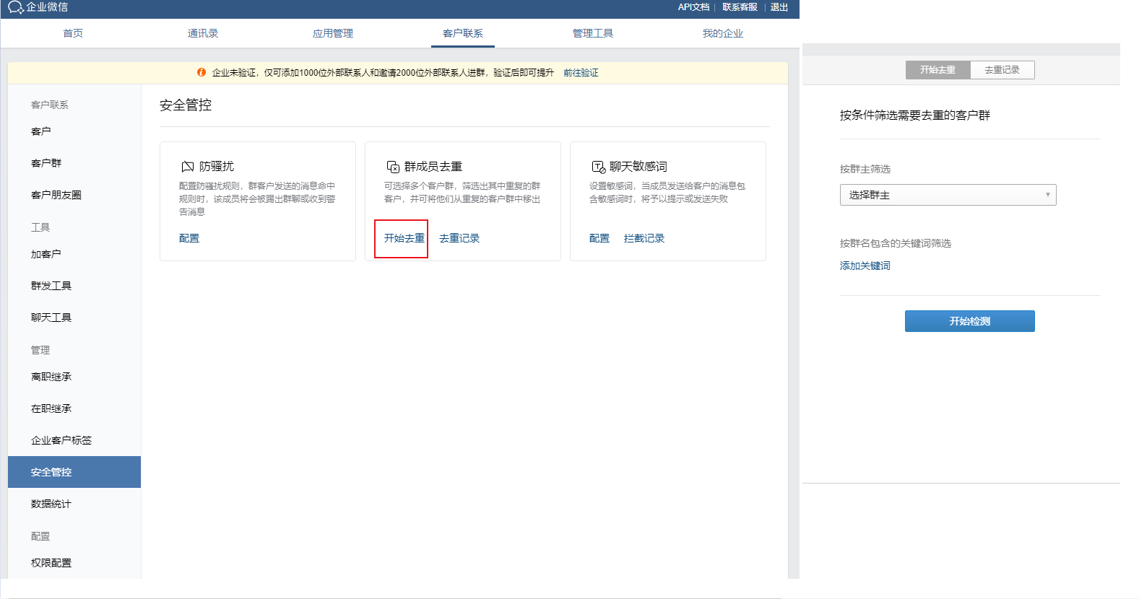Image resolution: width=1139 pixels, height=599 pixels.
Task: Click the 添加关键词 link
Action: click(865, 266)
